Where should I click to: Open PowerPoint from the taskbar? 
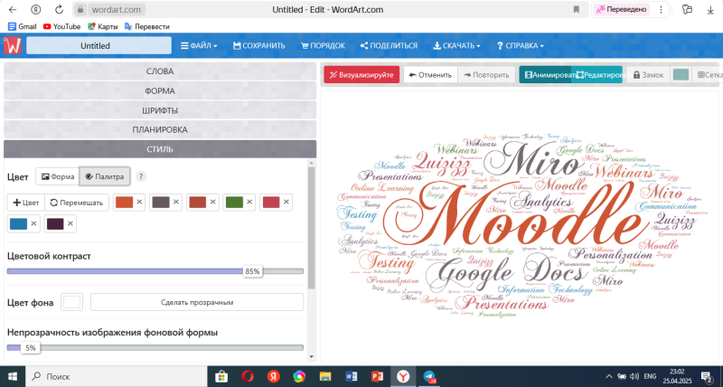pos(378,375)
